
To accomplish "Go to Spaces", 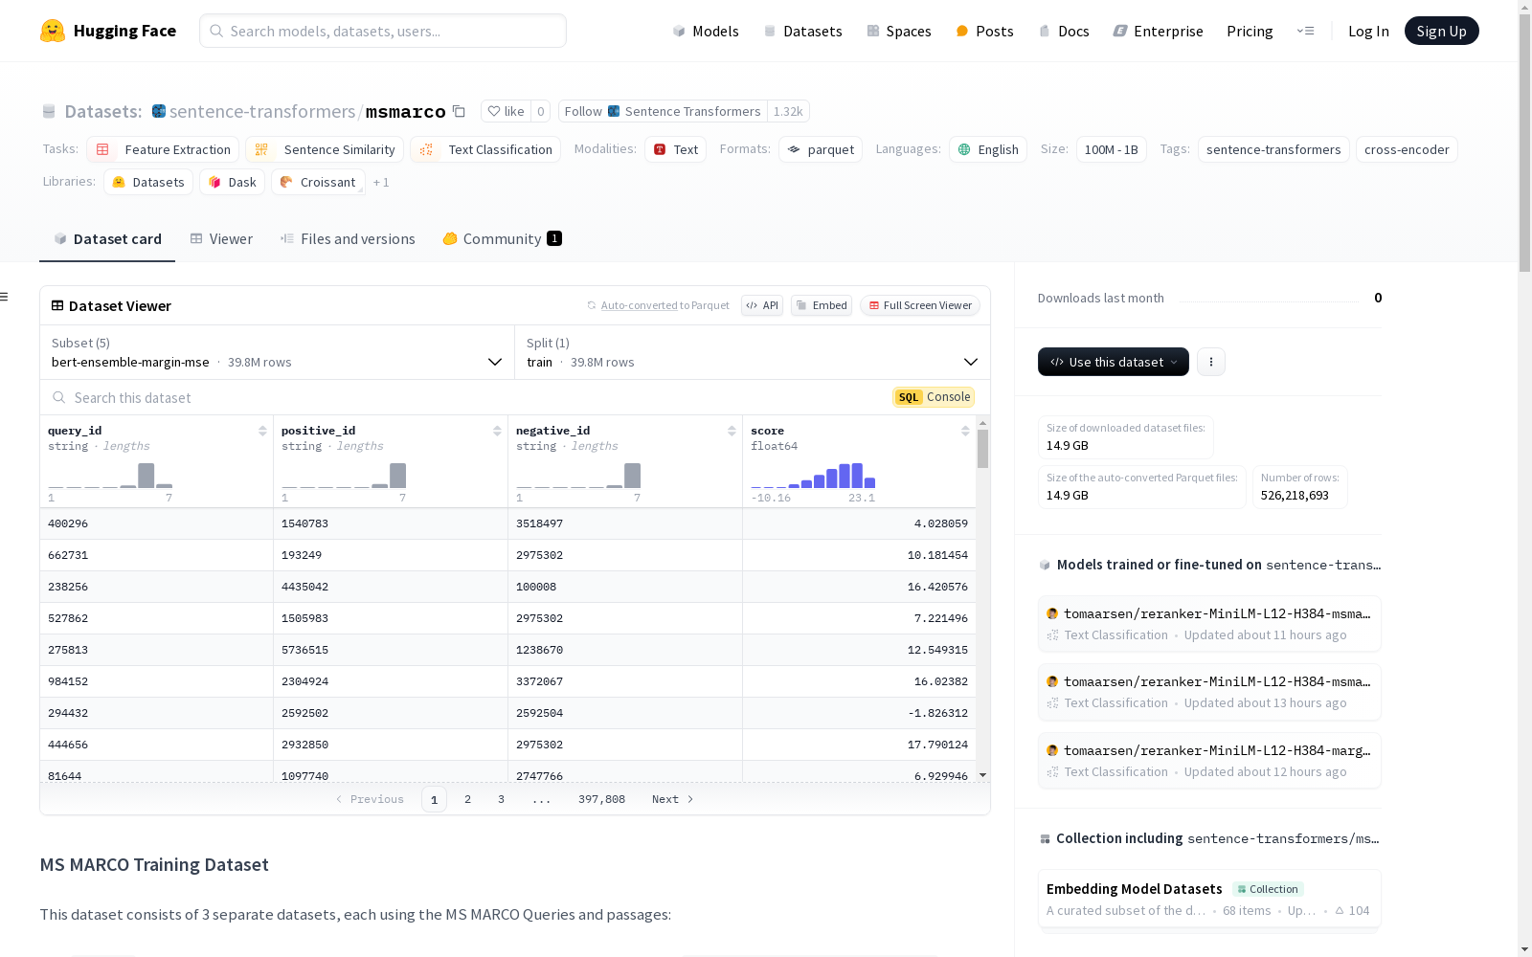I will (x=898, y=31).
